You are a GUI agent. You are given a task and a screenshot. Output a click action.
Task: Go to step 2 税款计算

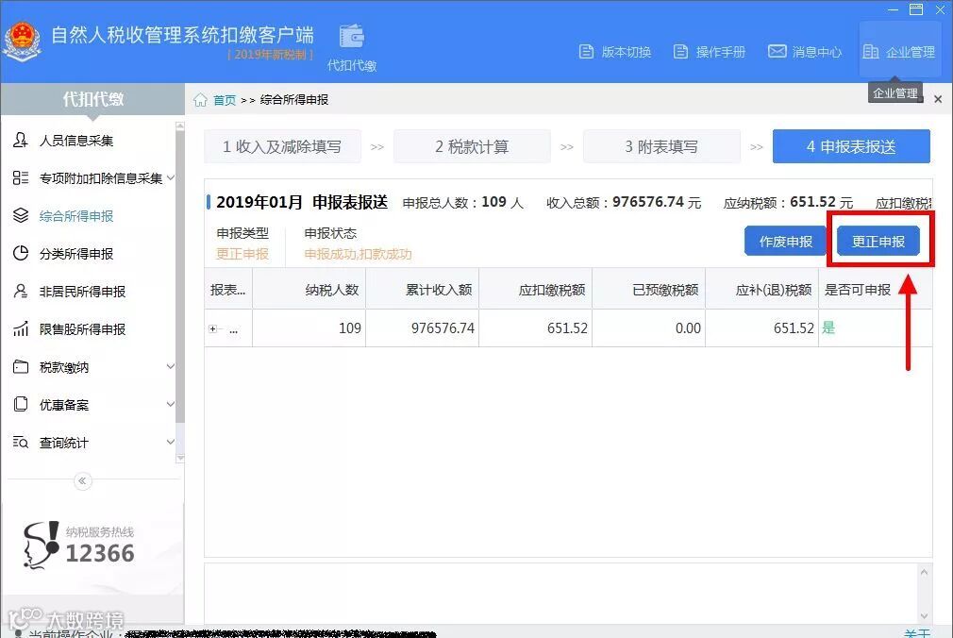click(x=472, y=146)
